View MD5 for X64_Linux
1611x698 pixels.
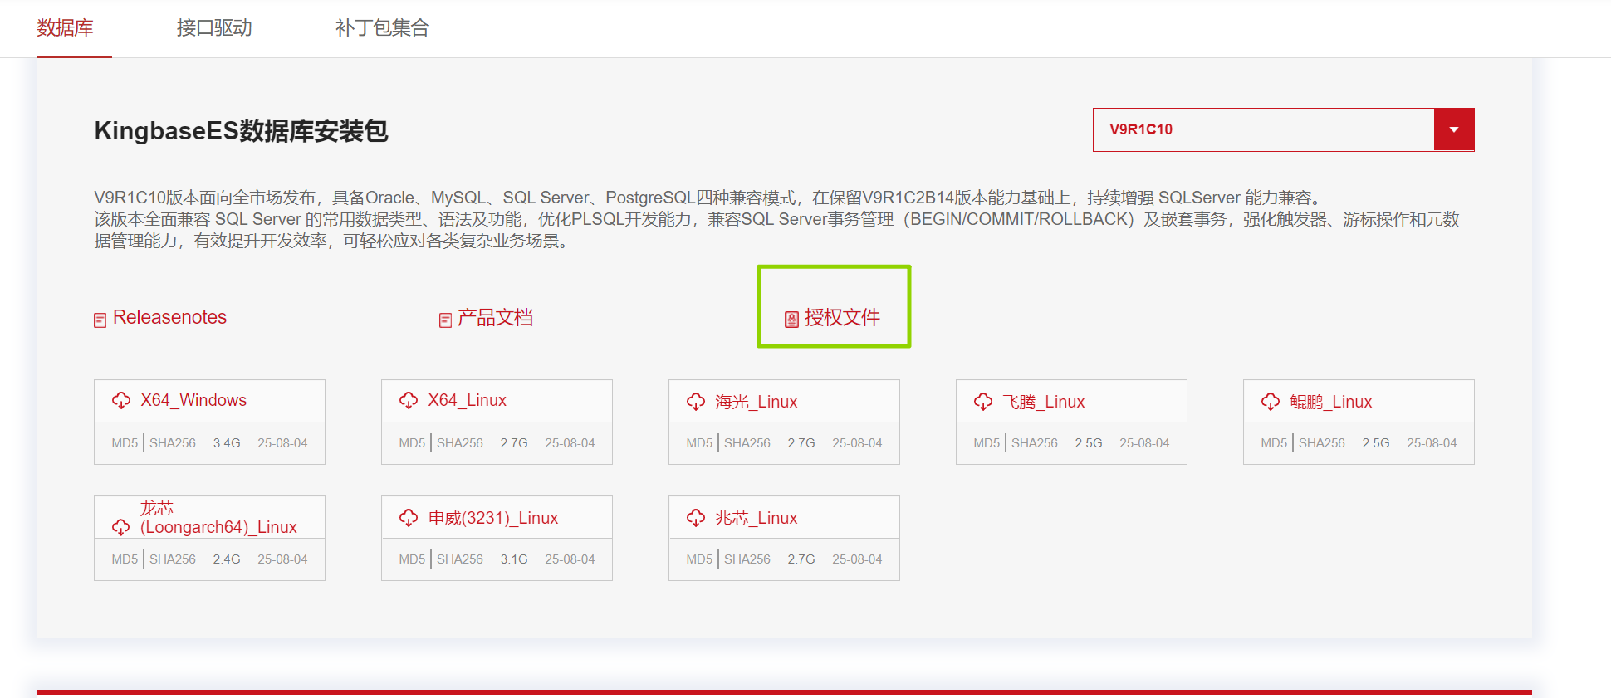pyautogui.click(x=412, y=443)
